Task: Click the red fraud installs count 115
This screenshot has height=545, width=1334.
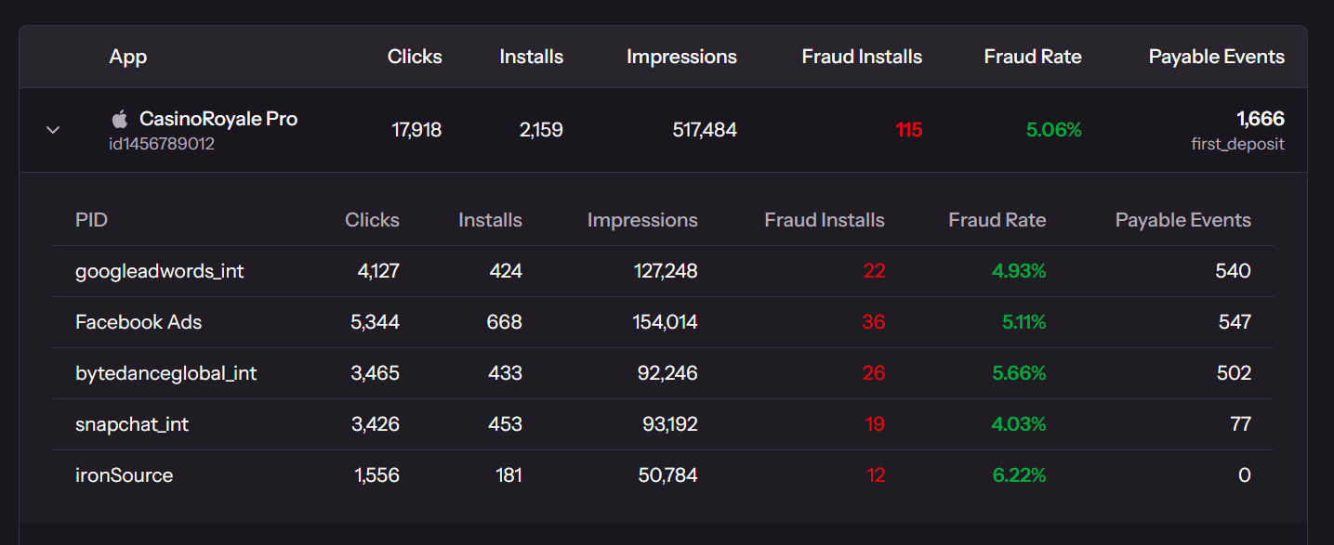Action: click(x=908, y=130)
